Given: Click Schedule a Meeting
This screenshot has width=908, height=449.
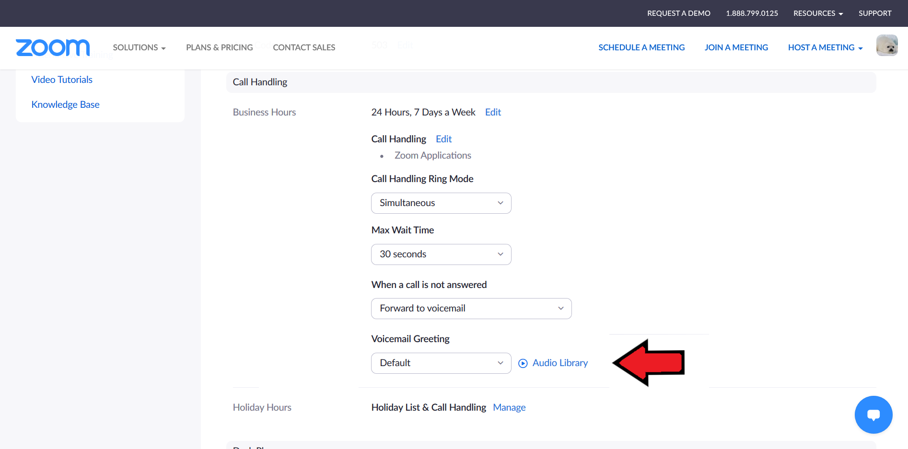Looking at the screenshot, I should click(641, 47).
